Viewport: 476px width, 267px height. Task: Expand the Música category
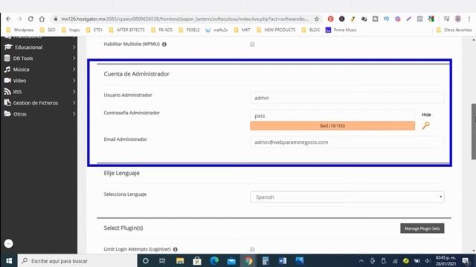click(x=74, y=69)
